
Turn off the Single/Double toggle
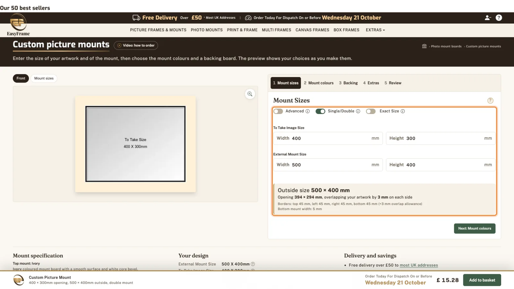(x=320, y=111)
